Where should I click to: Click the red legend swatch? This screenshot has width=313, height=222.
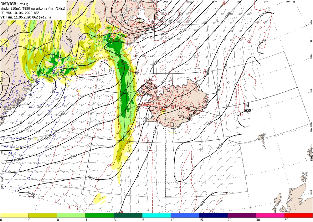pyautogui.click(x=299, y=215)
